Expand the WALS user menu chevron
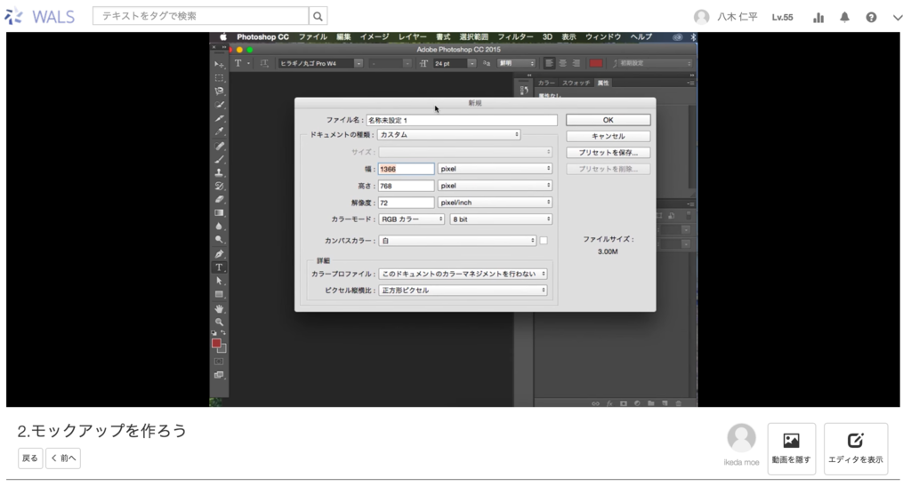The width and height of the screenshot is (911, 494). [898, 18]
